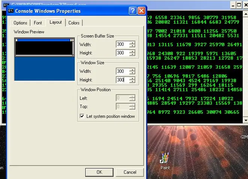The width and height of the screenshot is (248, 179).
Task: Click the cmd window title bar icon
Action: 6,5
